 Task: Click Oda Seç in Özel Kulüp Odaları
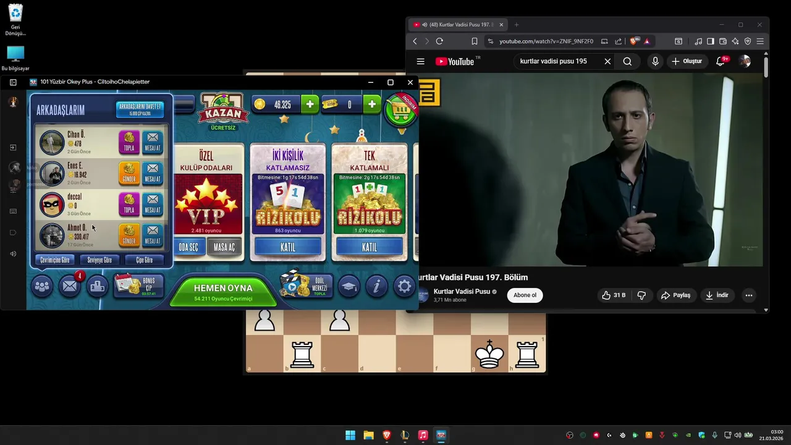point(188,247)
